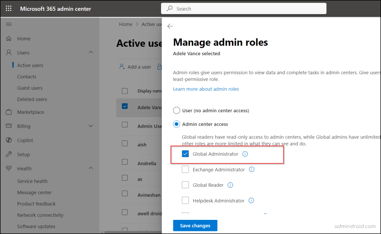Select the Home icon in the sidebar
This screenshot has height=234, width=381.
[8, 38]
